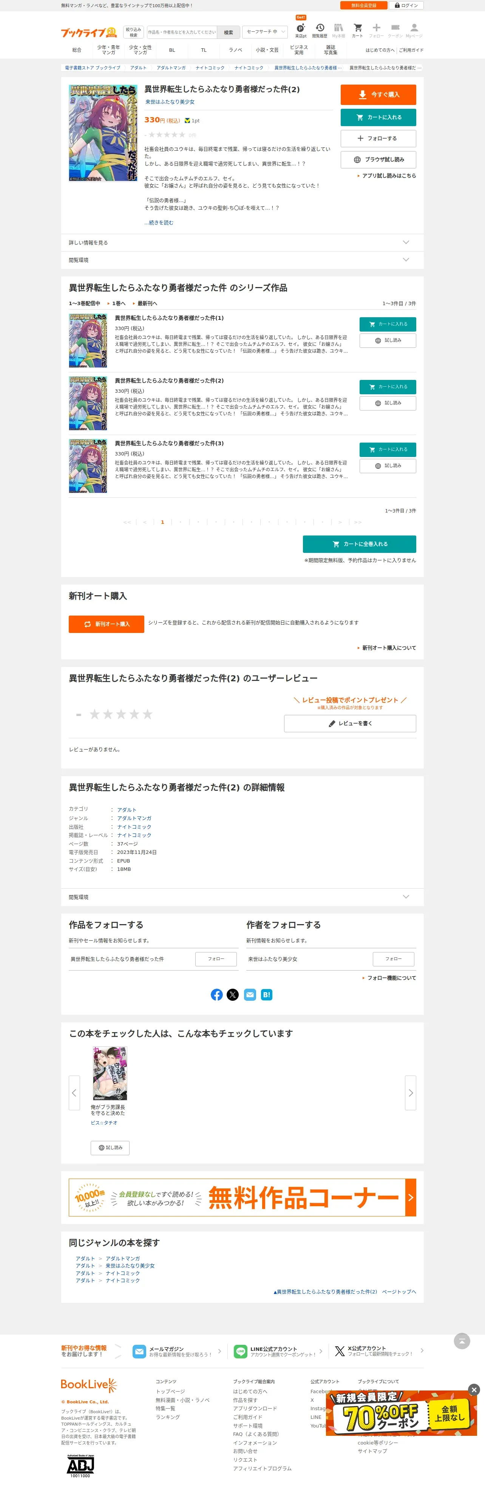
Task: Open the 閲覧履歴 history icon
Action: (x=320, y=30)
